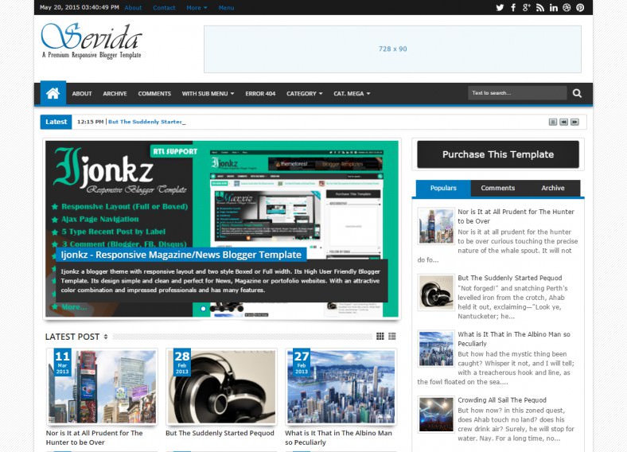Open the 27 Feb 2013 skyline post image
627x452 pixels.
(341, 387)
